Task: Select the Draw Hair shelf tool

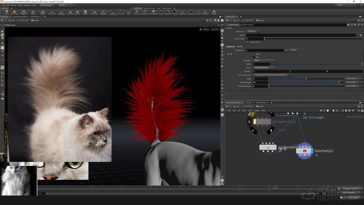Action: pyautogui.click(x=137, y=12)
